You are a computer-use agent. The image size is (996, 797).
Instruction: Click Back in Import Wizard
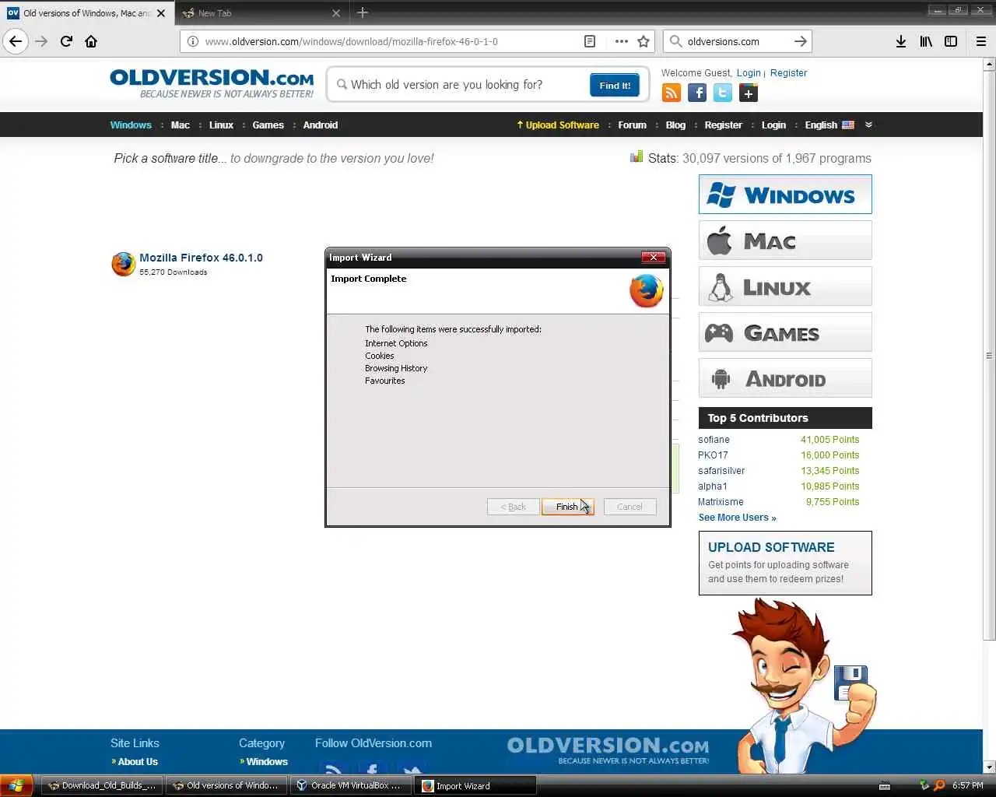point(514,507)
